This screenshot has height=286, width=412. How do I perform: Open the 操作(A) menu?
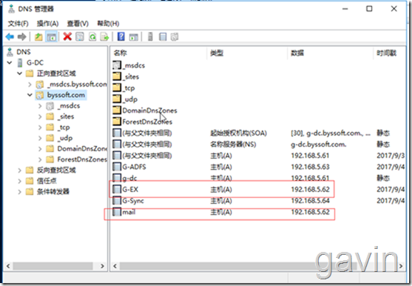(x=47, y=24)
